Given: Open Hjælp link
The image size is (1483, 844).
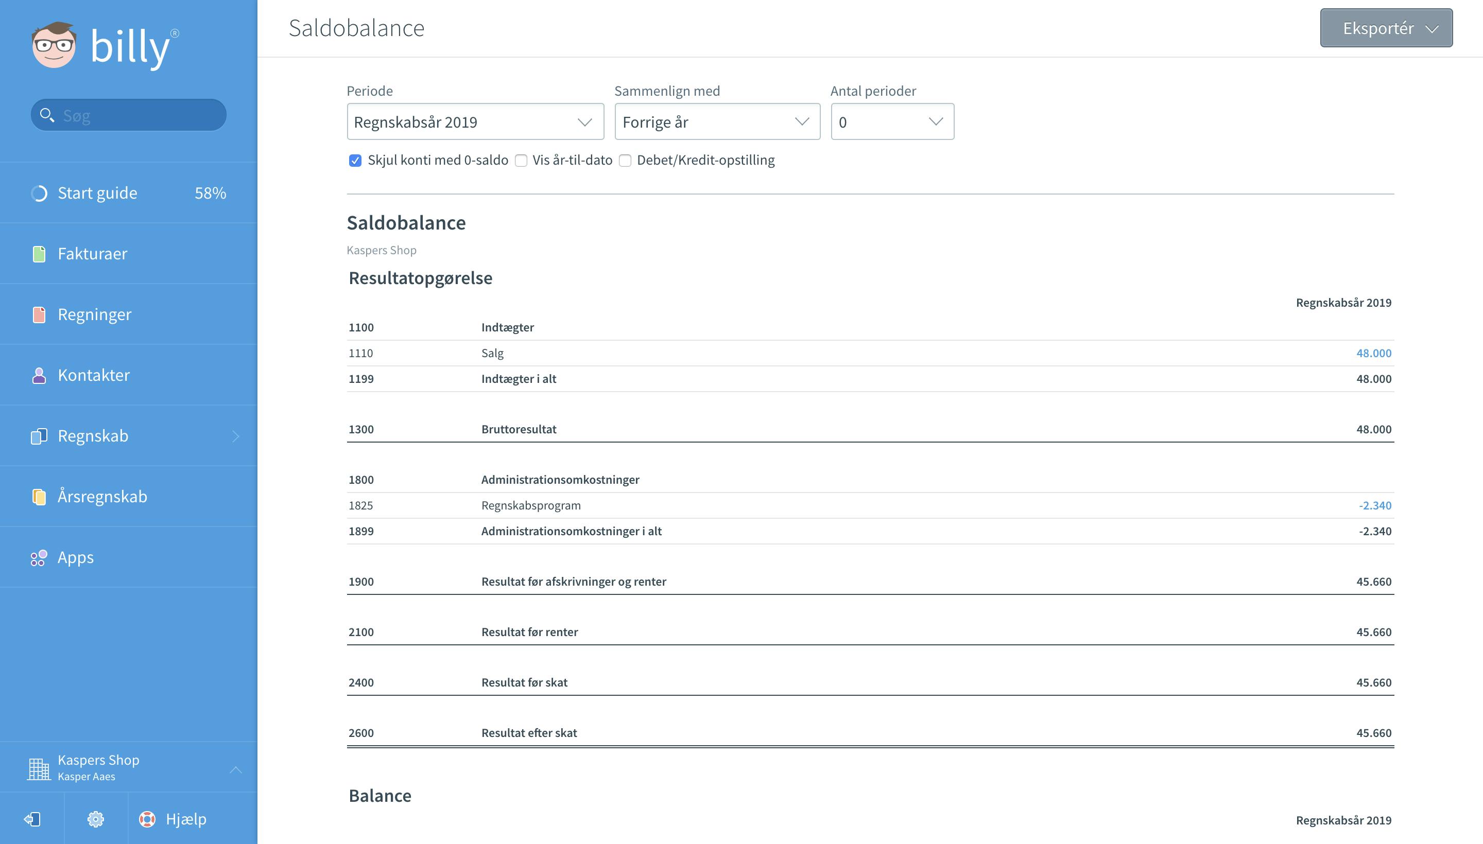Looking at the screenshot, I should 185,819.
